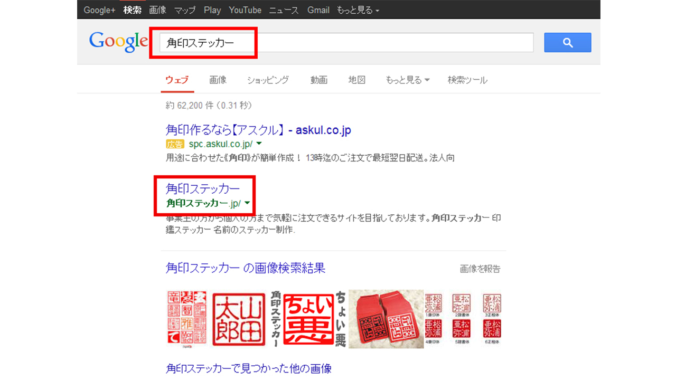Expand もっと見る in the top black bar

pyautogui.click(x=358, y=10)
